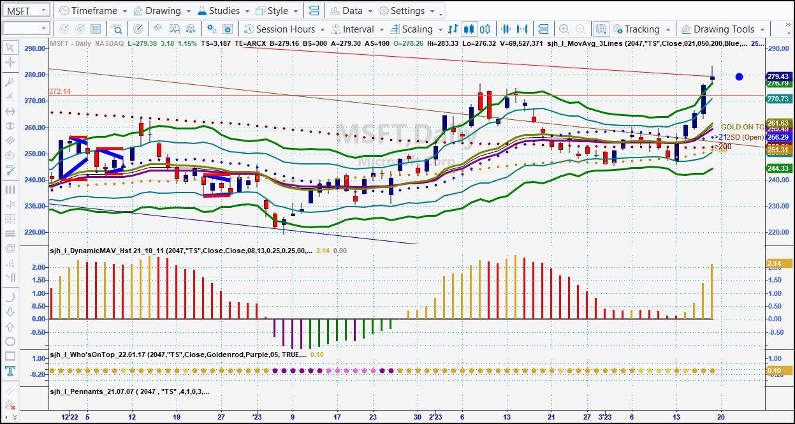Viewport: 795px width, 424px height.
Task: Select the horizontal lines drawing tool
Action: tap(10, 234)
